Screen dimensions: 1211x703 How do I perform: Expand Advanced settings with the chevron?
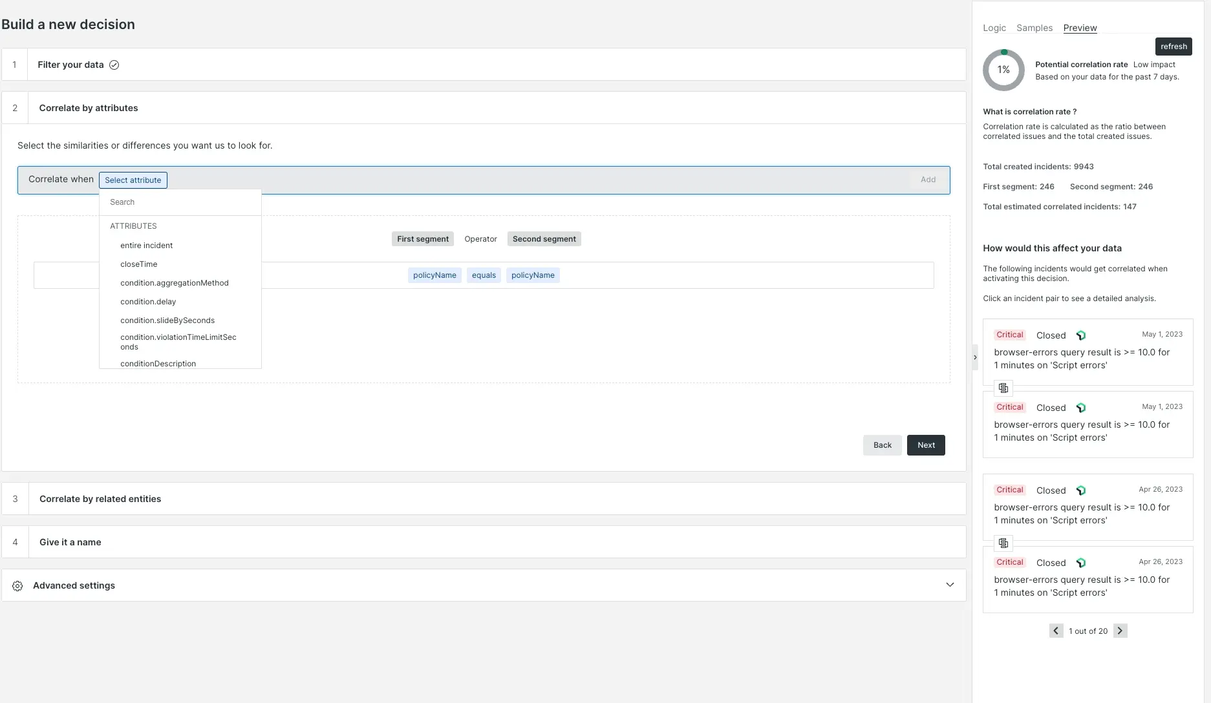(950, 585)
